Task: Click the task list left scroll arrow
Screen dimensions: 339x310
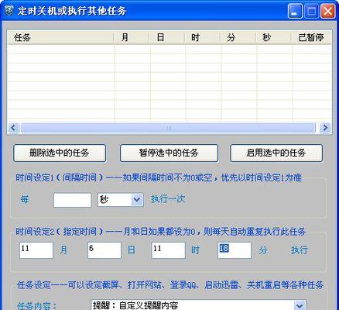Action: point(13,128)
